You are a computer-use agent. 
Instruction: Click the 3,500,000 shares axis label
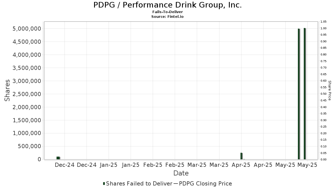27,68
